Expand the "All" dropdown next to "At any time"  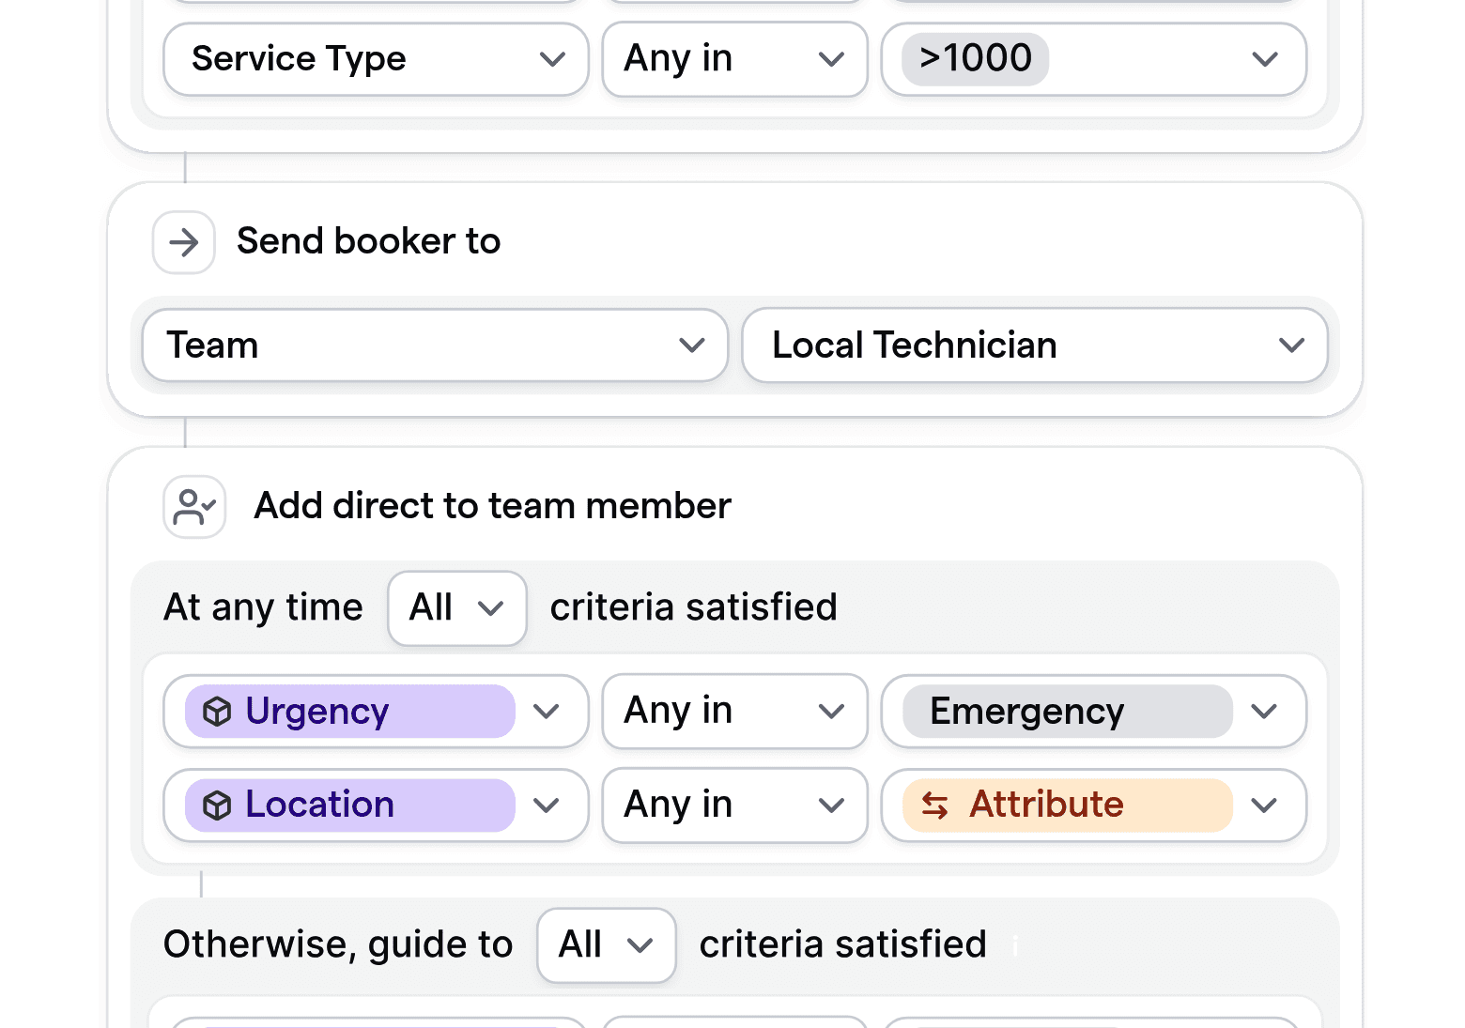point(457,608)
